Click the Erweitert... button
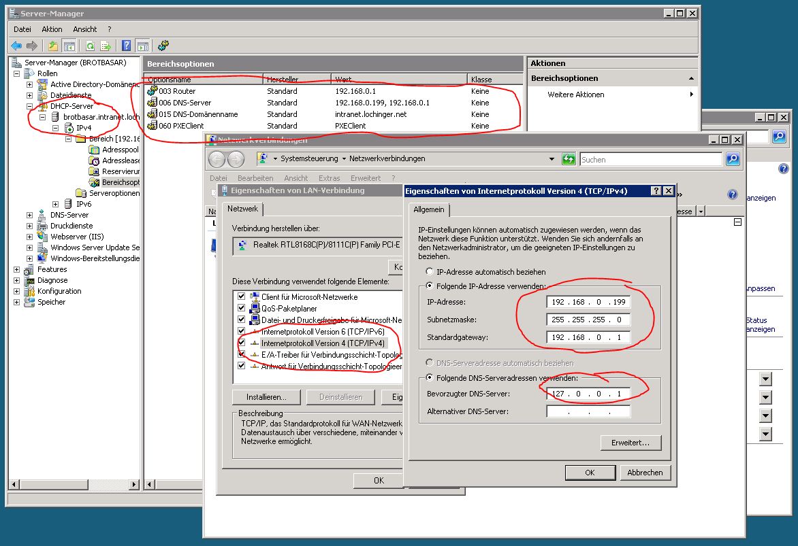The height and width of the screenshot is (546, 798). click(631, 443)
